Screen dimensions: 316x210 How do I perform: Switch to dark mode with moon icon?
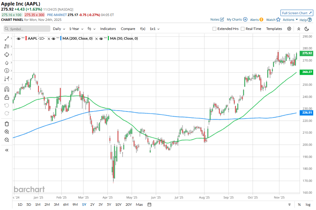pos(307,29)
